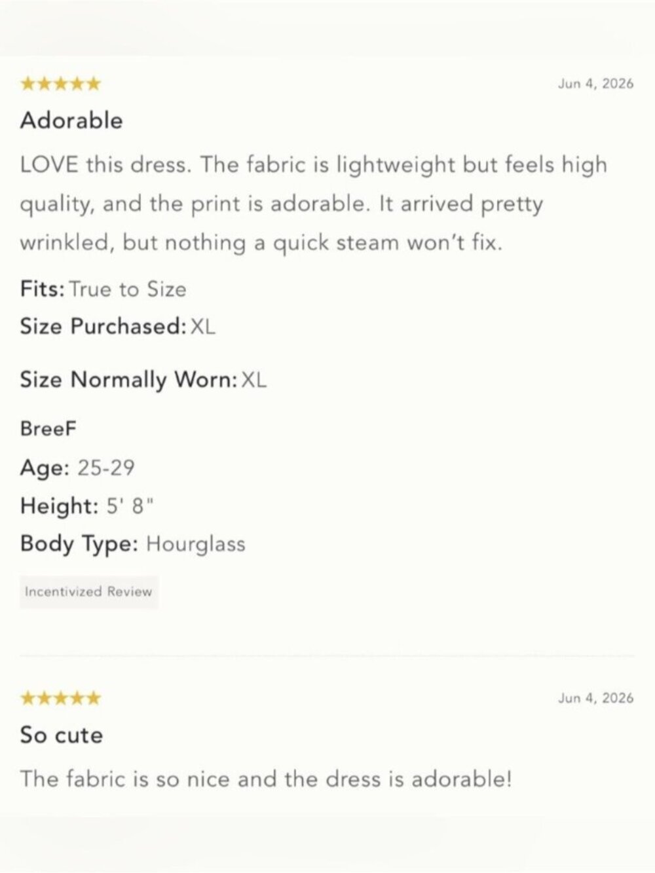Click the Size Normally Worn: XL field
This screenshot has width=655, height=873.
click(x=143, y=380)
